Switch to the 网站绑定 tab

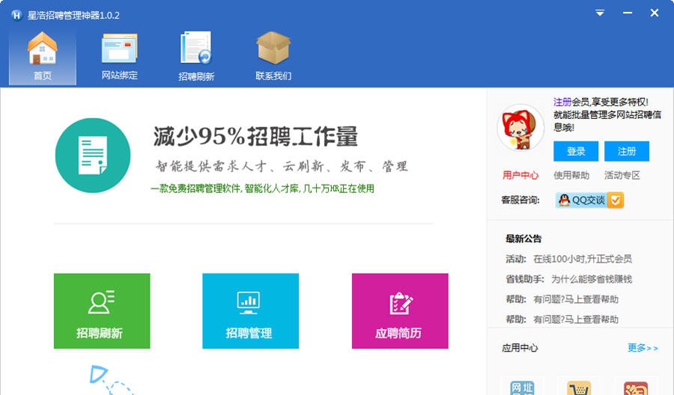point(120,57)
